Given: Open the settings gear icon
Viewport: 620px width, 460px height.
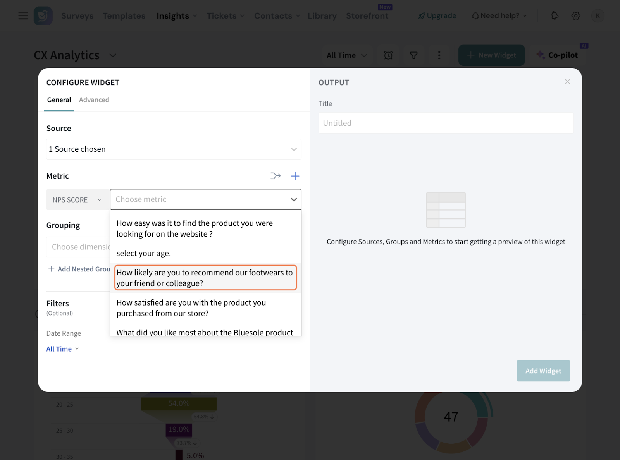Looking at the screenshot, I should pos(576,16).
